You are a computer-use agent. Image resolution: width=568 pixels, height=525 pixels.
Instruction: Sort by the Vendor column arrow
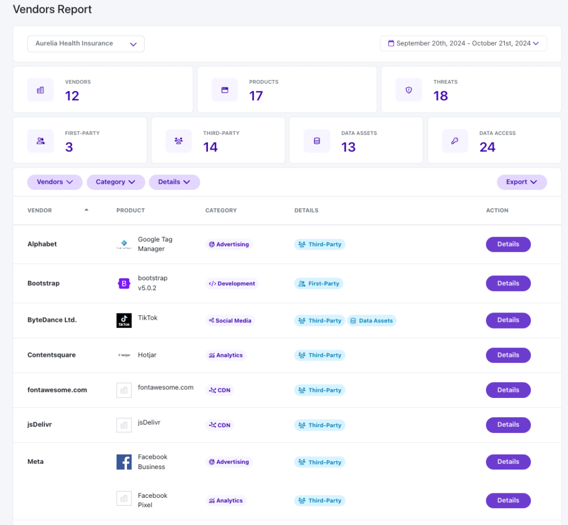tap(86, 210)
